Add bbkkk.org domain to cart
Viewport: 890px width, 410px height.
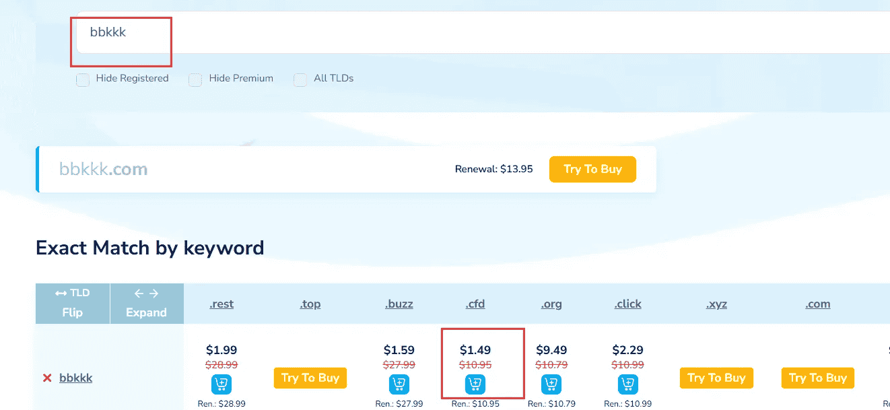(551, 384)
